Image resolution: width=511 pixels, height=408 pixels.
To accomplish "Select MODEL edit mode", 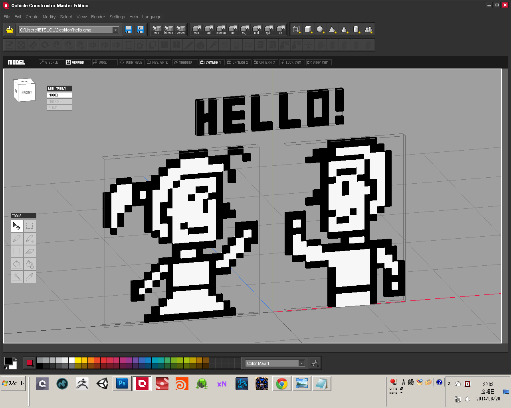I will pos(59,95).
